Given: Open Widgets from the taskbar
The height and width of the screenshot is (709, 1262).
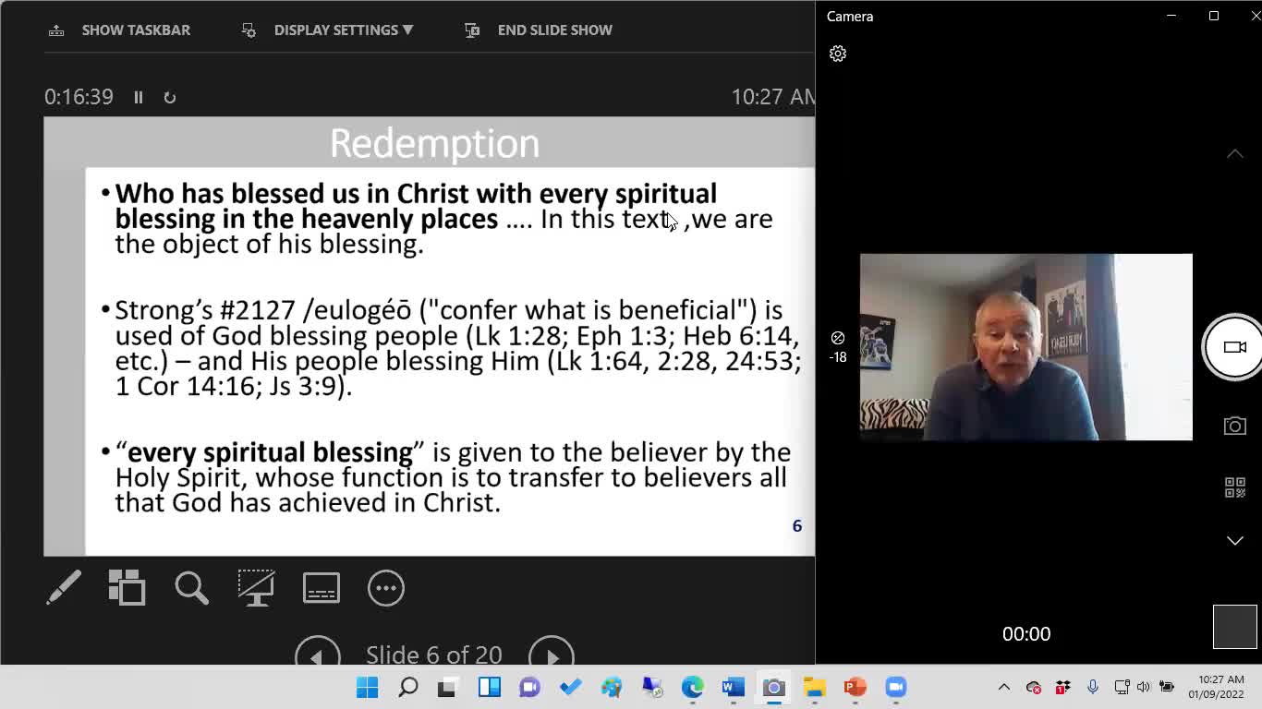Looking at the screenshot, I should click(489, 688).
